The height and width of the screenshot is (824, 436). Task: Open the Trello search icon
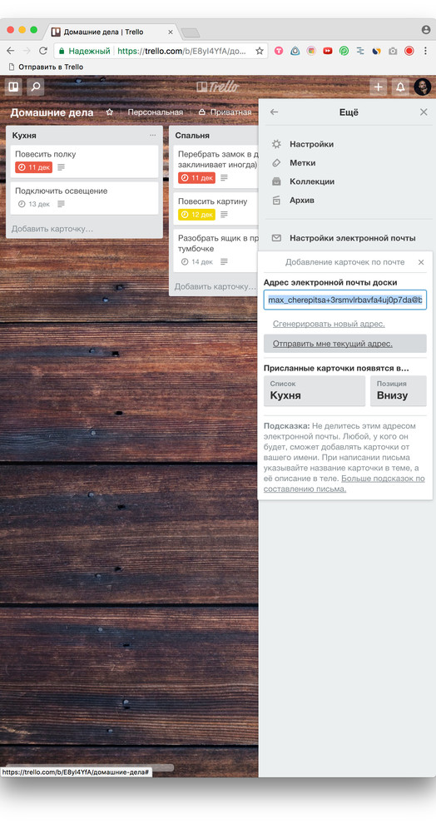click(35, 87)
